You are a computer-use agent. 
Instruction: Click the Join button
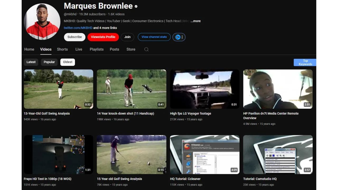click(x=128, y=37)
